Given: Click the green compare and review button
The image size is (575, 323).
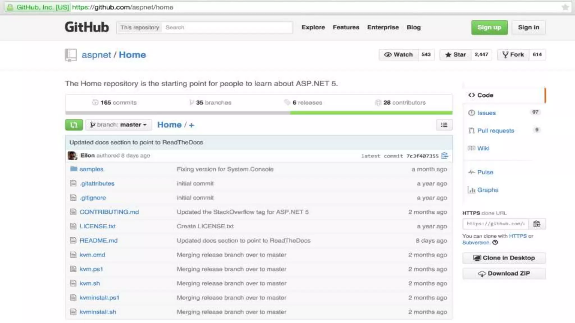Looking at the screenshot, I should click(x=74, y=125).
